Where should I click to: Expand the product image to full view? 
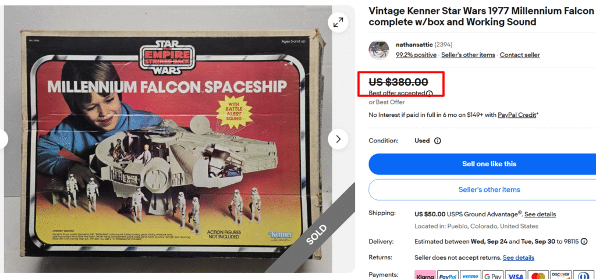(x=338, y=23)
